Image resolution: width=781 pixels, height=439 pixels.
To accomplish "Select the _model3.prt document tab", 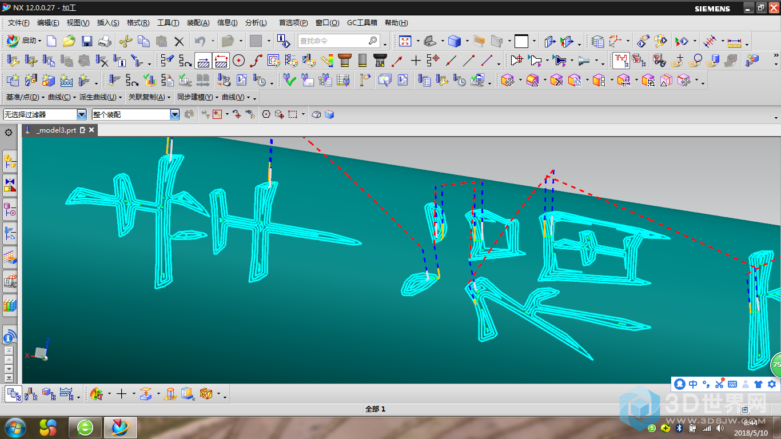I will [x=56, y=130].
